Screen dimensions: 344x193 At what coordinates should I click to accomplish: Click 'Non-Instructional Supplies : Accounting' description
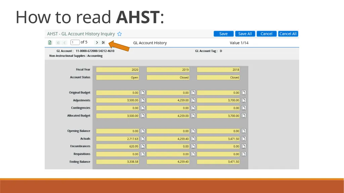tap(76, 56)
